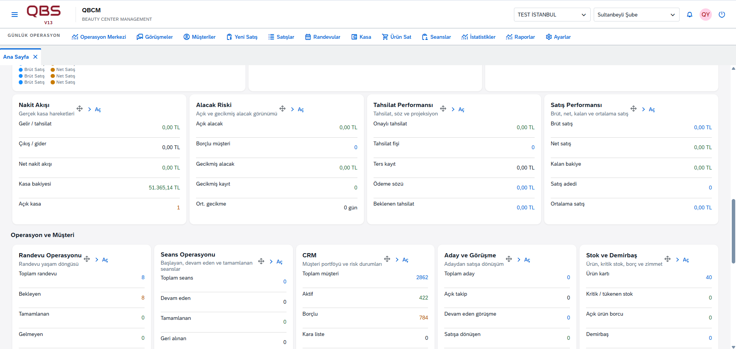Open Kasa menu item
The height and width of the screenshot is (349, 736).
tap(361, 37)
